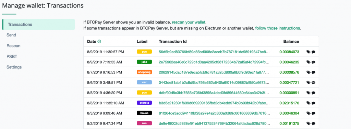Select PSBT in the sidebar

[12, 56]
